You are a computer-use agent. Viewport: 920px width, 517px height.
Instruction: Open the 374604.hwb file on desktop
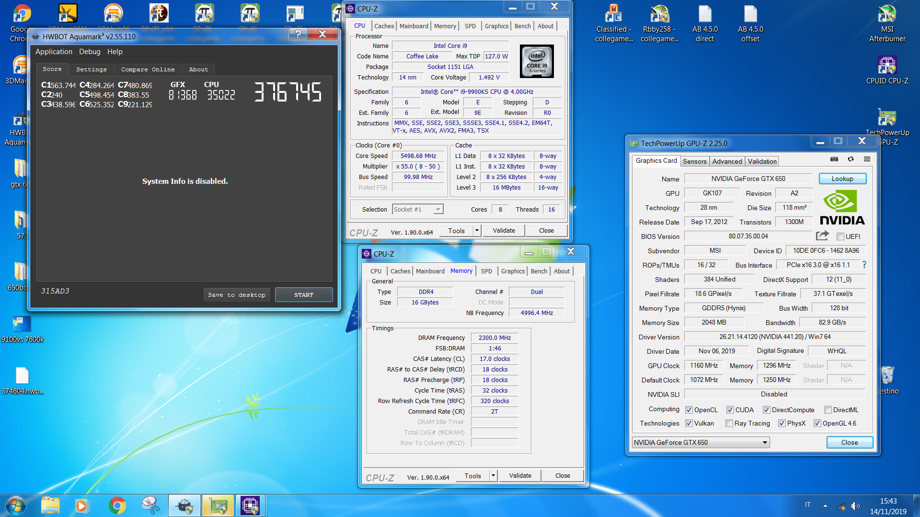point(23,381)
